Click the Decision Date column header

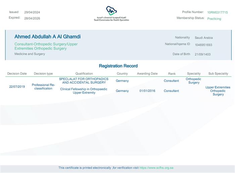point(17,74)
